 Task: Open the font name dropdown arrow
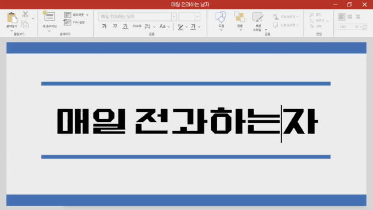click(x=174, y=17)
